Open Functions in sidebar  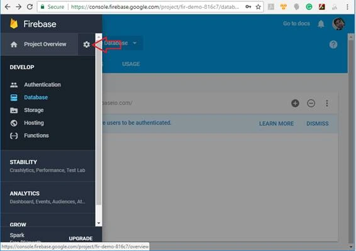click(x=36, y=136)
